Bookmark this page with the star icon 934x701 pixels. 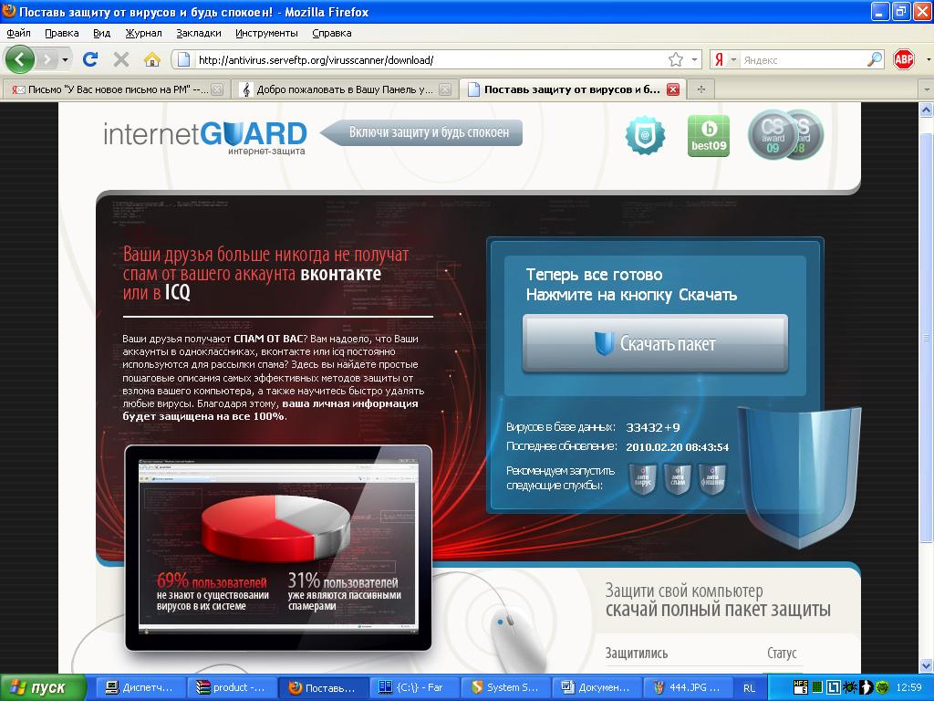[676, 59]
